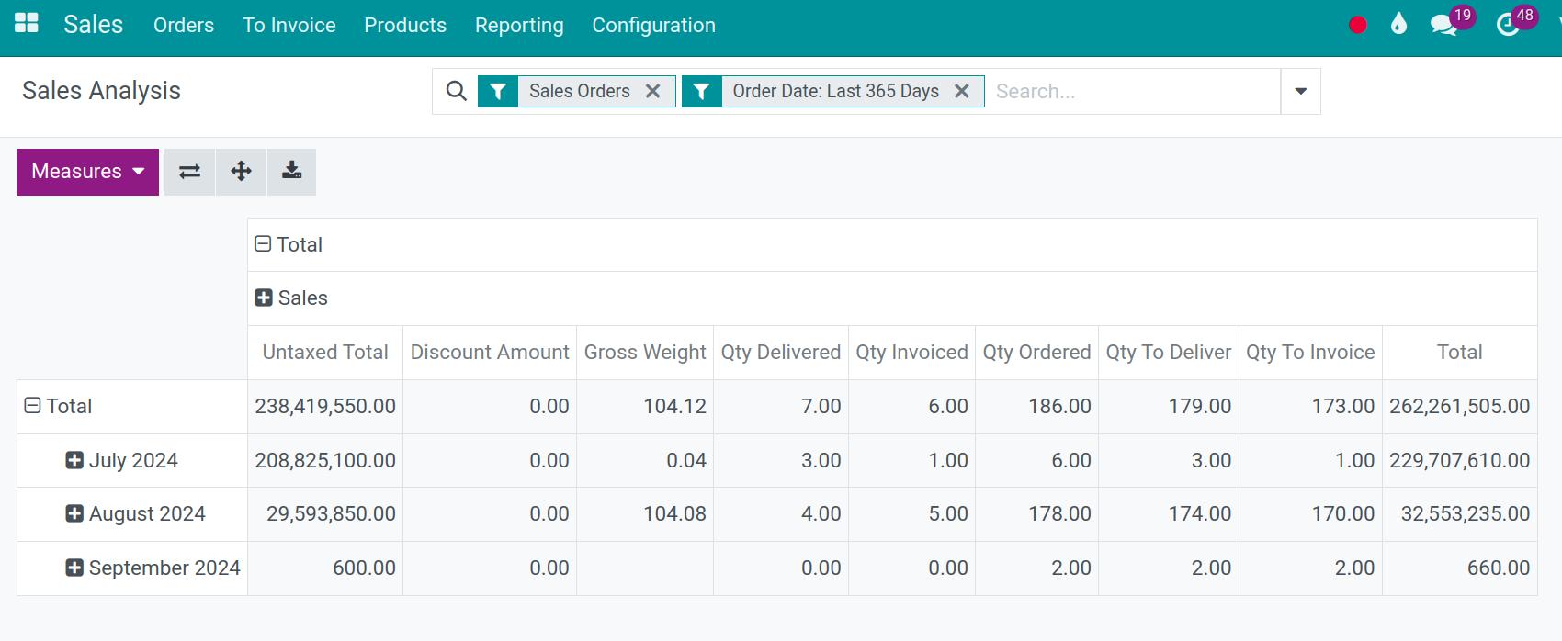Sort by Qty Delivered column
The width and height of the screenshot is (1562, 641).
[781, 352]
